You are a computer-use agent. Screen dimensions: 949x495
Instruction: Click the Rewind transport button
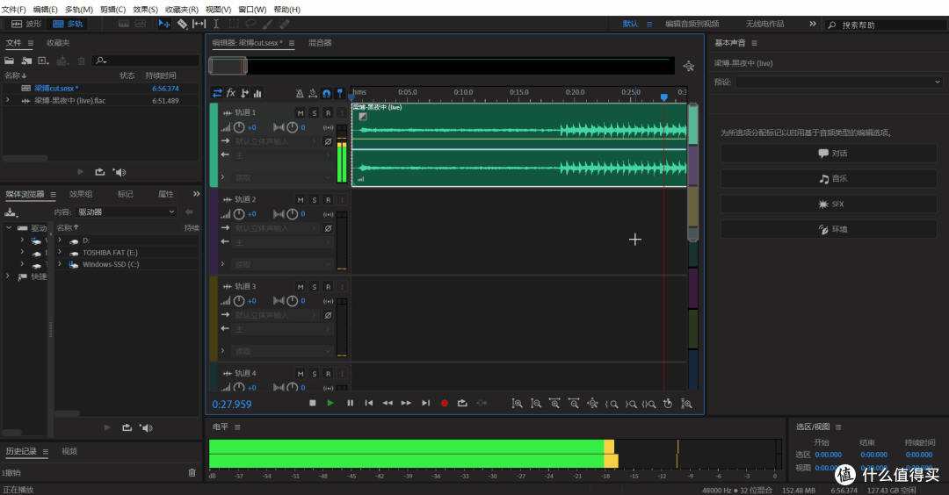(x=388, y=403)
